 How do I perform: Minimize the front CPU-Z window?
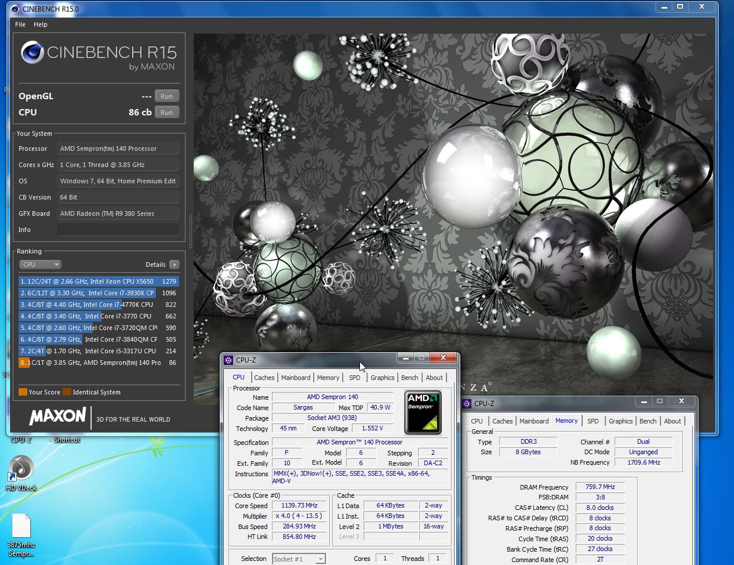(x=405, y=358)
